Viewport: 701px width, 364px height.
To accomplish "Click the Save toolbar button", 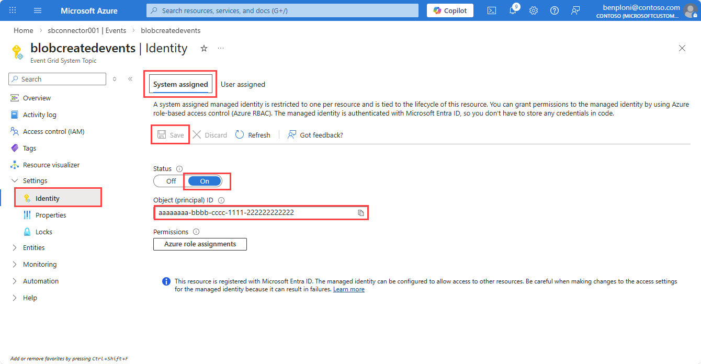I will point(171,135).
